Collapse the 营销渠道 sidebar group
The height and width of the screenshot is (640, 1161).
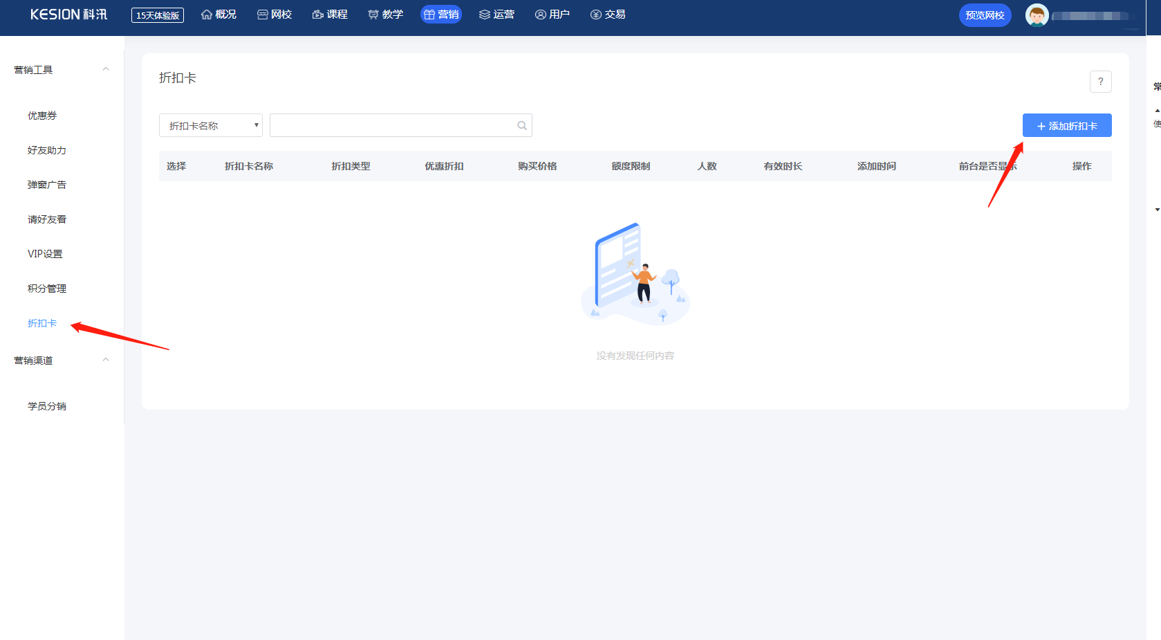106,360
